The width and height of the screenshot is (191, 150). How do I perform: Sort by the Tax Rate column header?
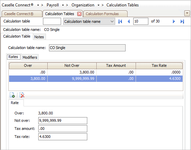[x=159, y=66]
